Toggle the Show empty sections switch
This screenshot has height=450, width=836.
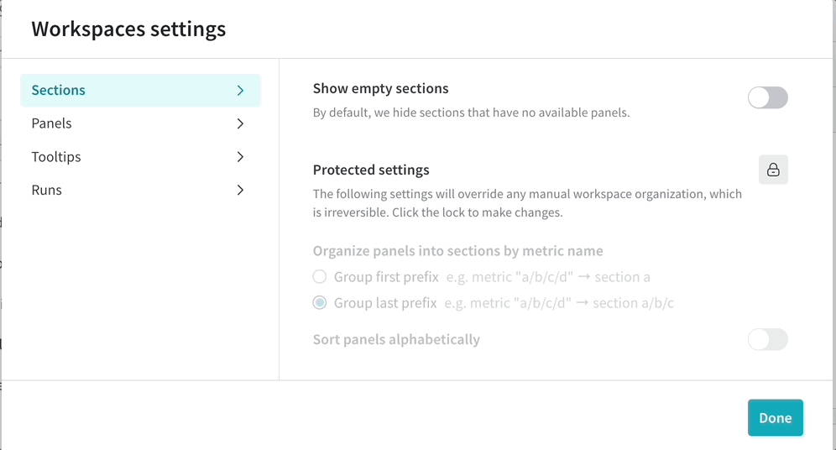(x=767, y=98)
